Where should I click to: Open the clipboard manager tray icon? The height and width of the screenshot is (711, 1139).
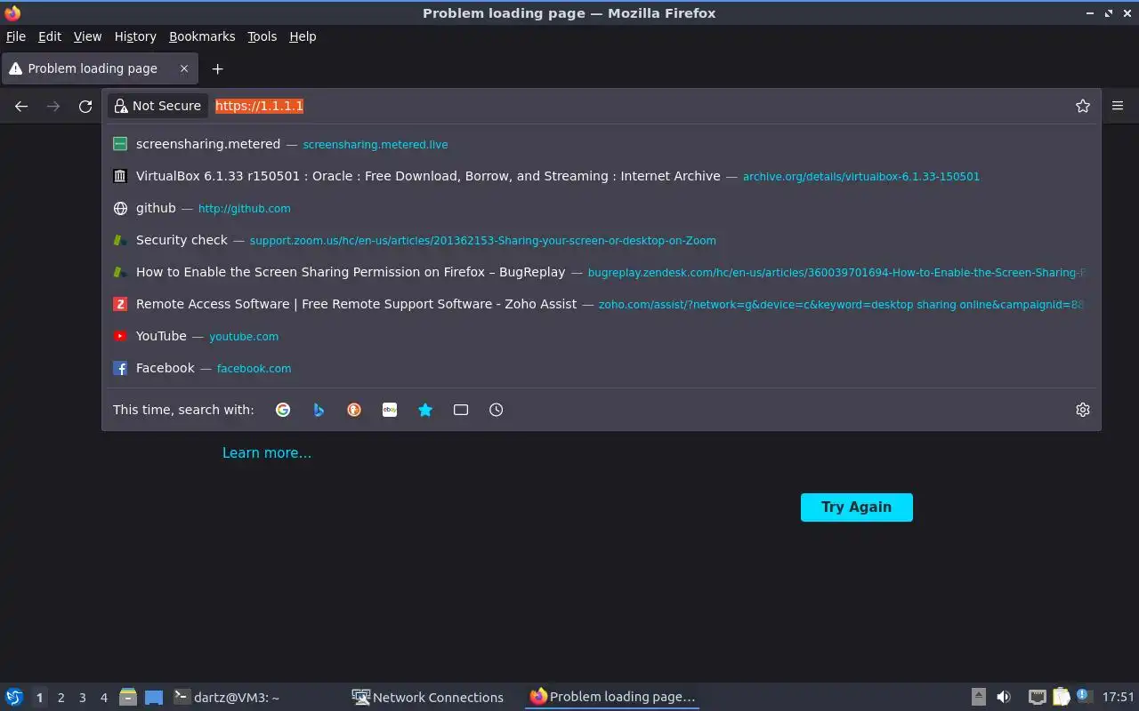pos(1061,697)
